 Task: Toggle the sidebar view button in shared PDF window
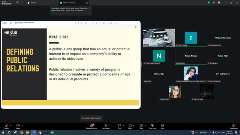point(11,23)
